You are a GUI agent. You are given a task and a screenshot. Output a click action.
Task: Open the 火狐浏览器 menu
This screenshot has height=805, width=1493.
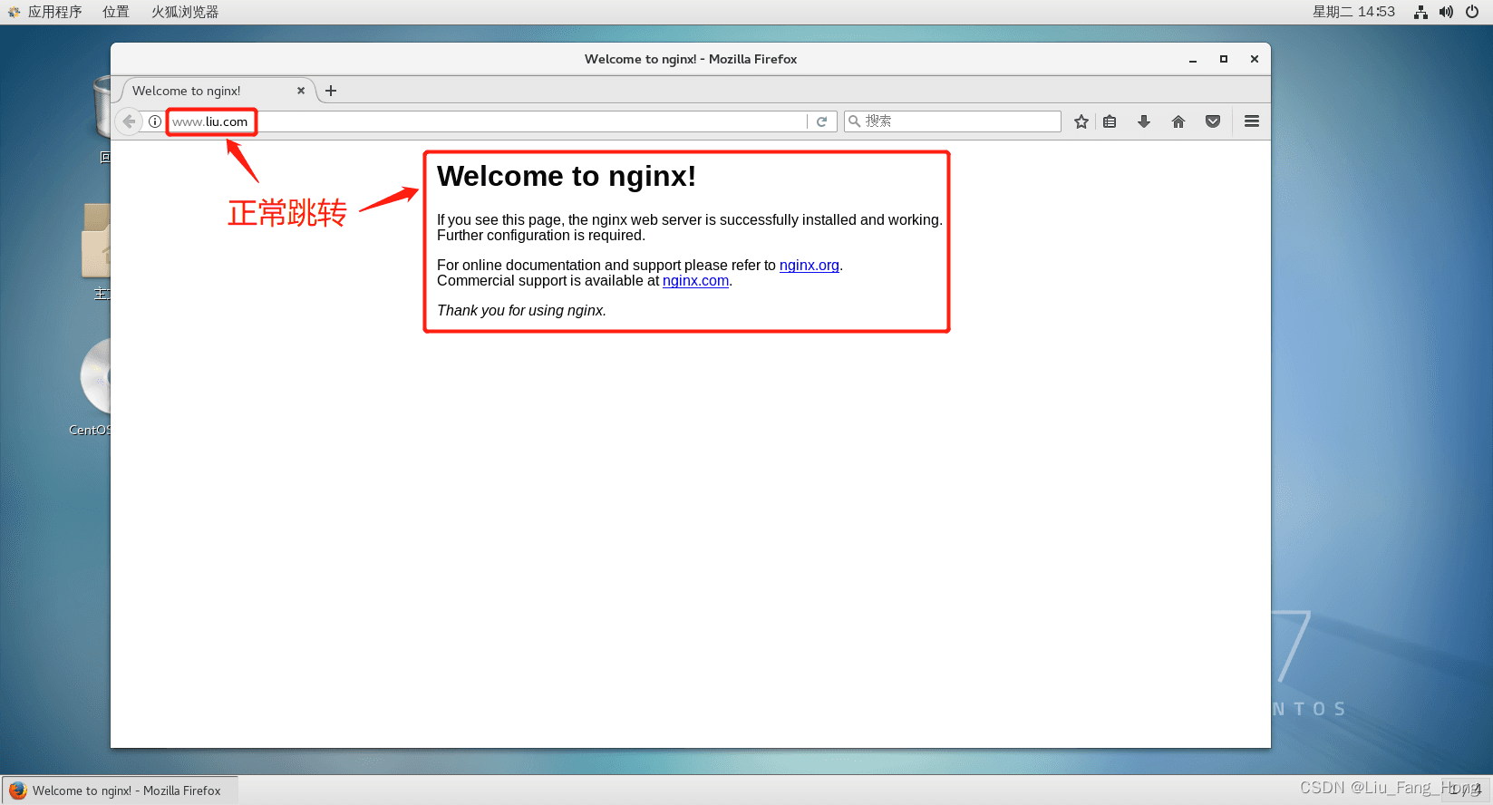coord(185,12)
